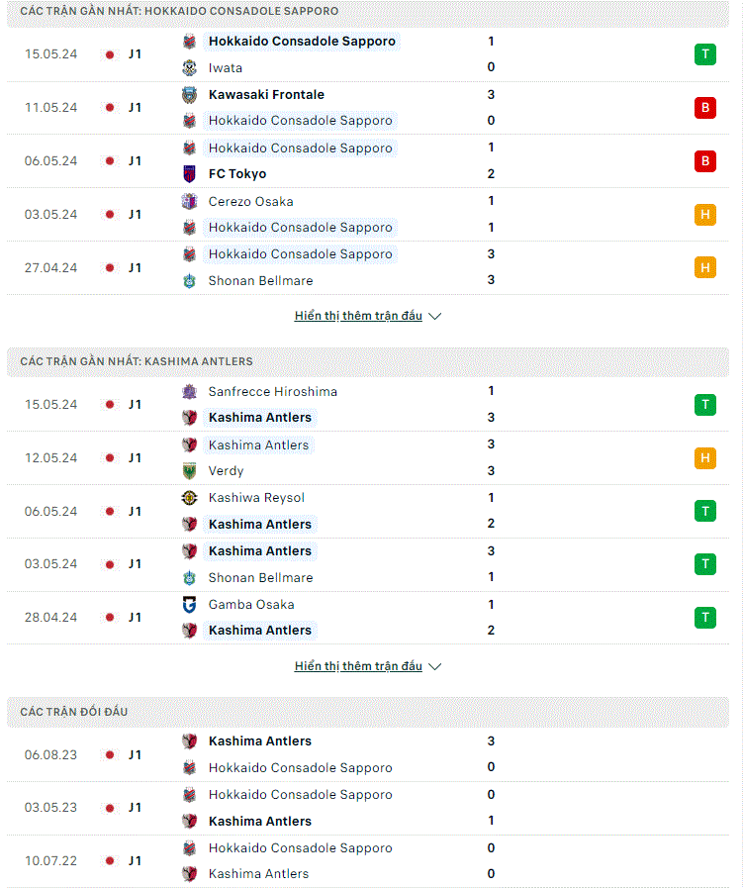
Task: Click the Cerezo Osaka crest icon
Action: [x=190, y=201]
